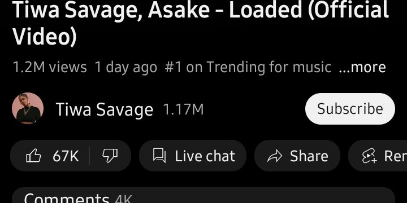Tap the 1 day ago upload date
Viewport: 407px width, 203px height.
(126, 67)
